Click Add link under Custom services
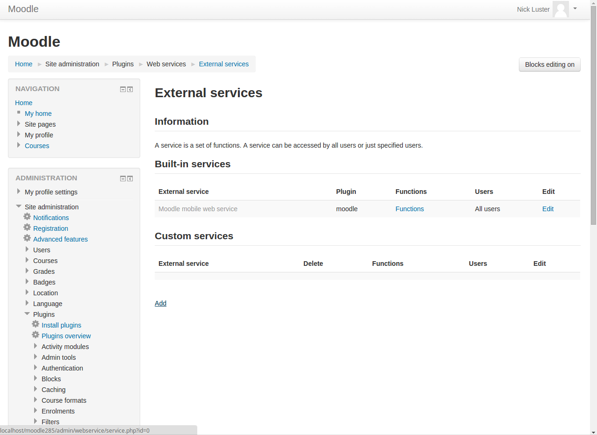597x435 pixels. [160, 303]
